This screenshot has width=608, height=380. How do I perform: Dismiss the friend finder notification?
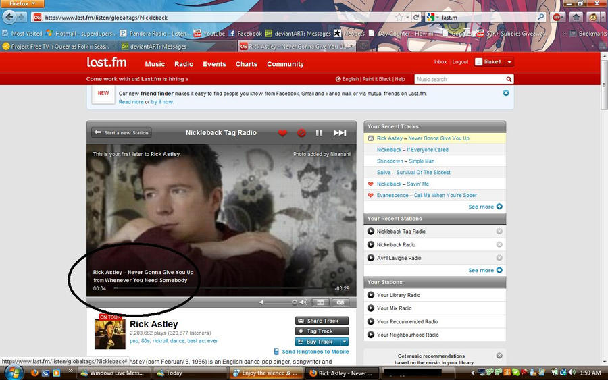[x=505, y=93]
